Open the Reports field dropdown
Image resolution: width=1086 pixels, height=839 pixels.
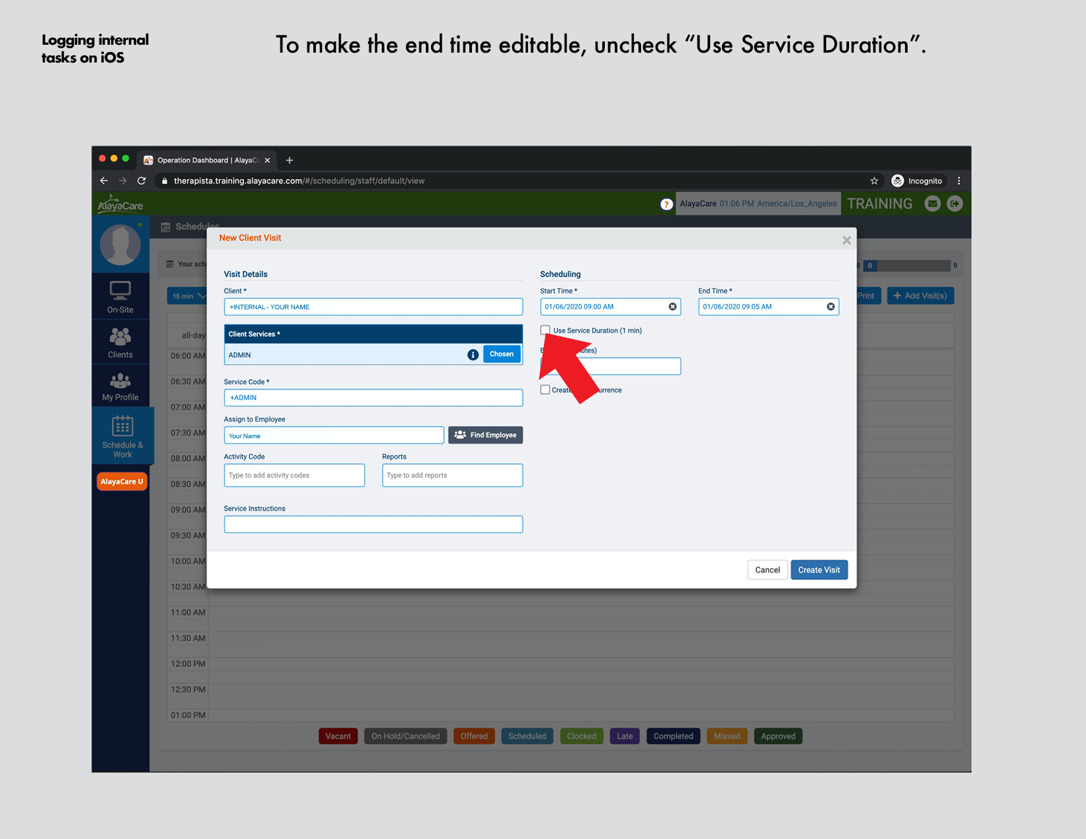pyautogui.click(x=452, y=475)
